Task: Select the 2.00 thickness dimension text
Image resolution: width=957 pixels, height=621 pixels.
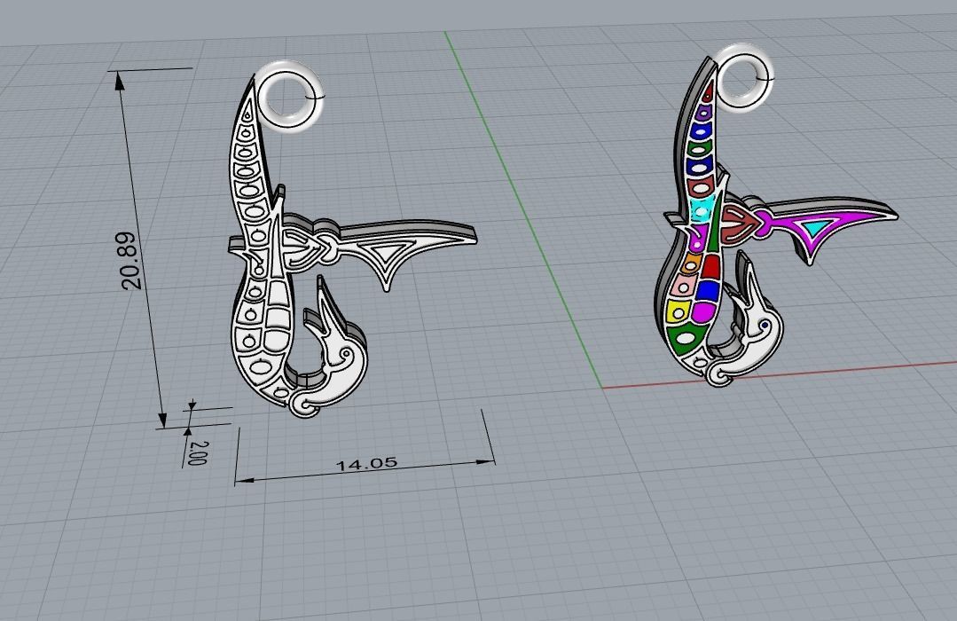Action: pyautogui.click(x=199, y=453)
